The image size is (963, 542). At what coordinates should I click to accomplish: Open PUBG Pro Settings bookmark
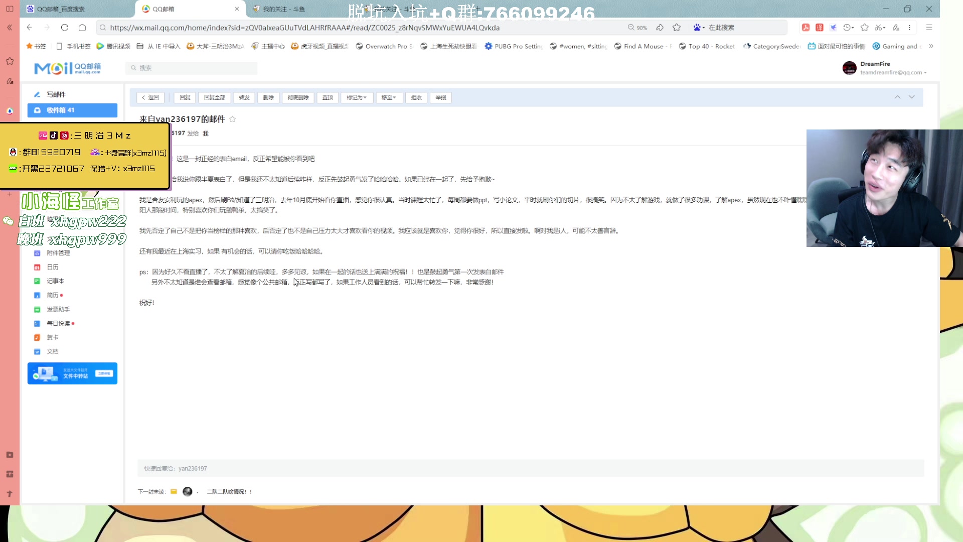coord(514,46)
